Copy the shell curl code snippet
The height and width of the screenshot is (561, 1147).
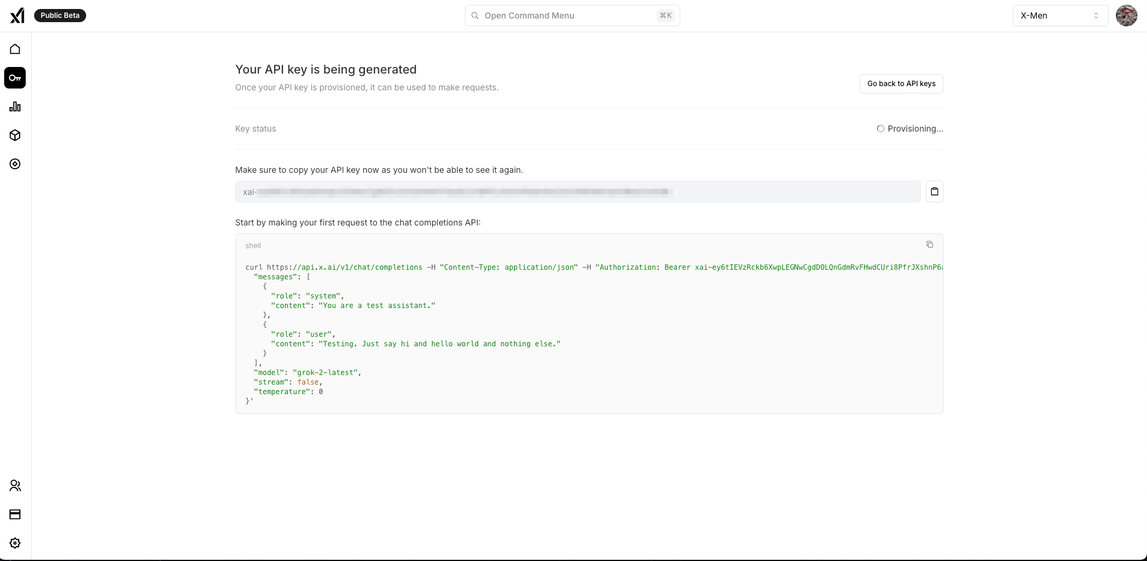(x=929, y=245)
